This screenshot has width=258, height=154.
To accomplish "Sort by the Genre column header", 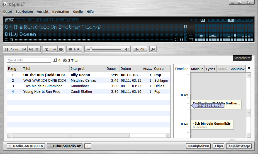I will click(x=162, y=69).
